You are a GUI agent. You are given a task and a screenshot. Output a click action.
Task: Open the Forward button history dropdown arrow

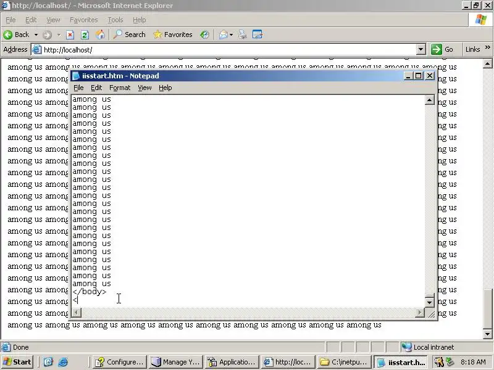pos(59,35)
